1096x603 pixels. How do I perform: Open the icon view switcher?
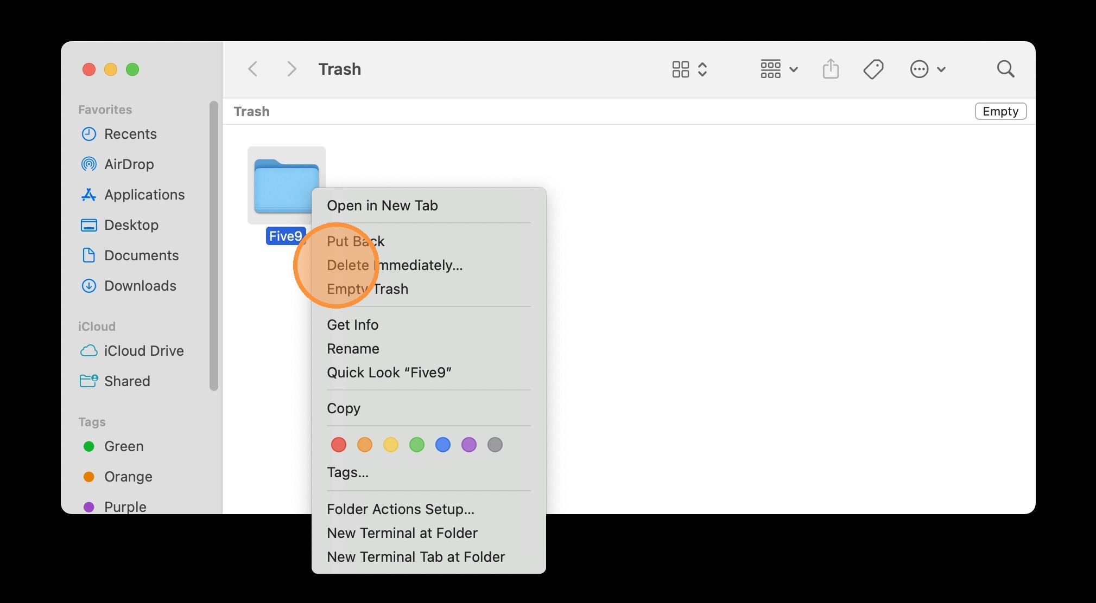pyautogui.click(x=689, y=69)
